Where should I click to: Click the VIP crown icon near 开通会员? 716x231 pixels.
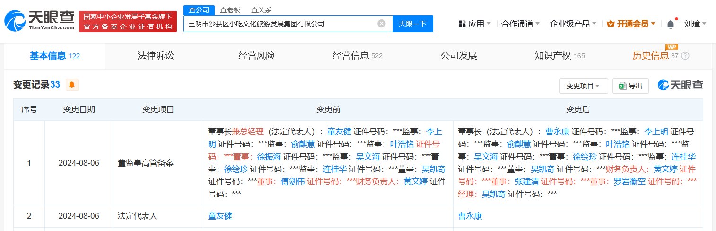610,24
